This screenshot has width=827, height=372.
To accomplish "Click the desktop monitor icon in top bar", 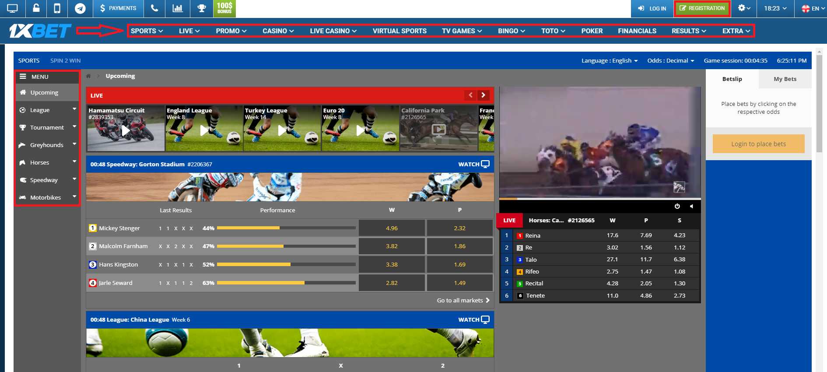I will pos(12,8).
